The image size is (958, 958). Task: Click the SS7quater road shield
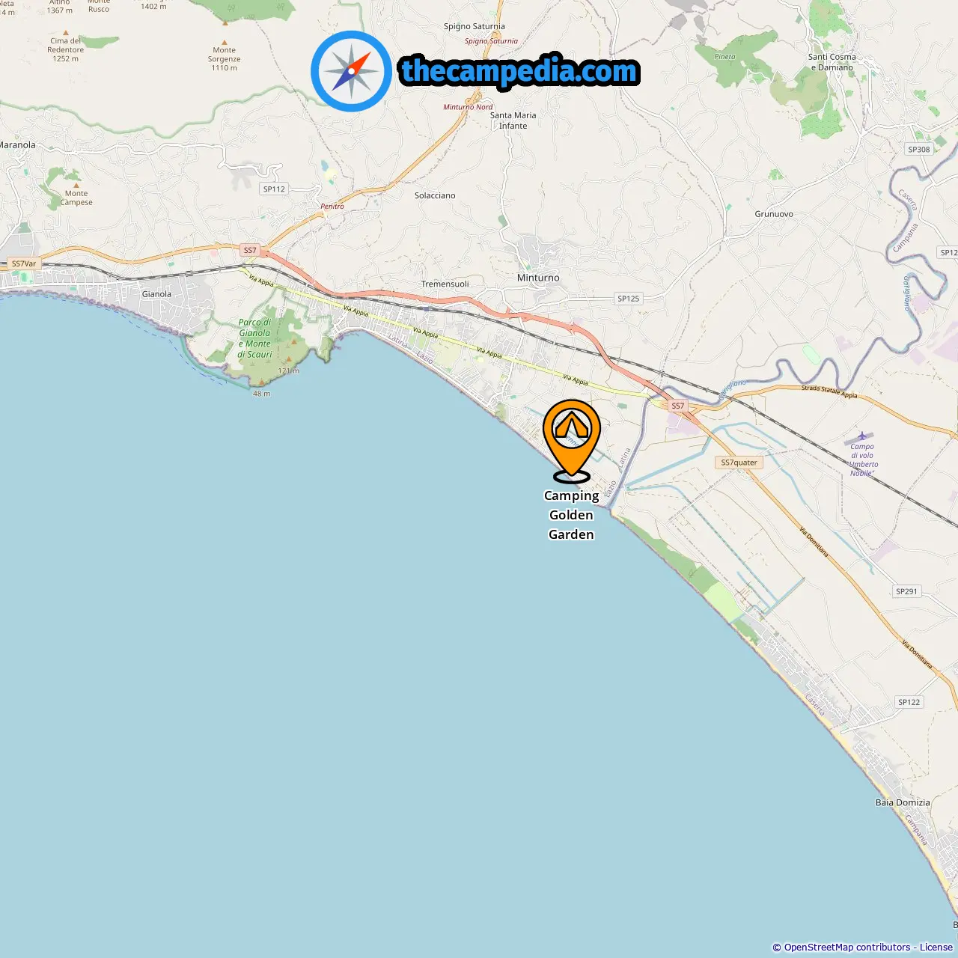pyautogui.click(x=739, y=463)
